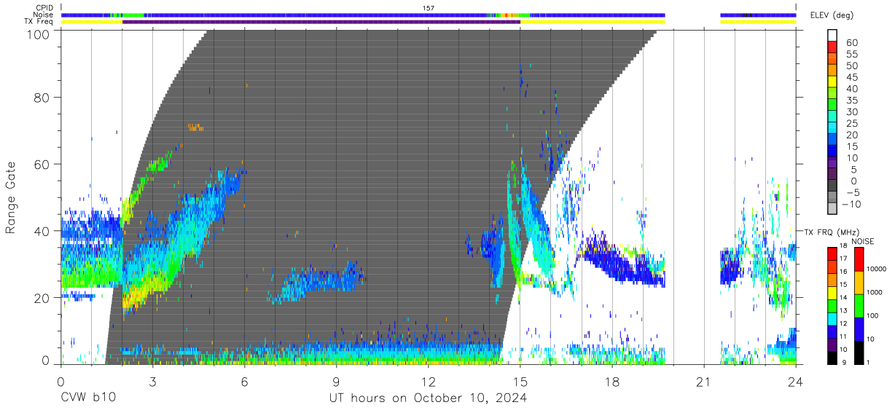Click the 21 tick on UT hours axis
The width and height of the screenshot is (895, 413).
(x=703, y=381)
